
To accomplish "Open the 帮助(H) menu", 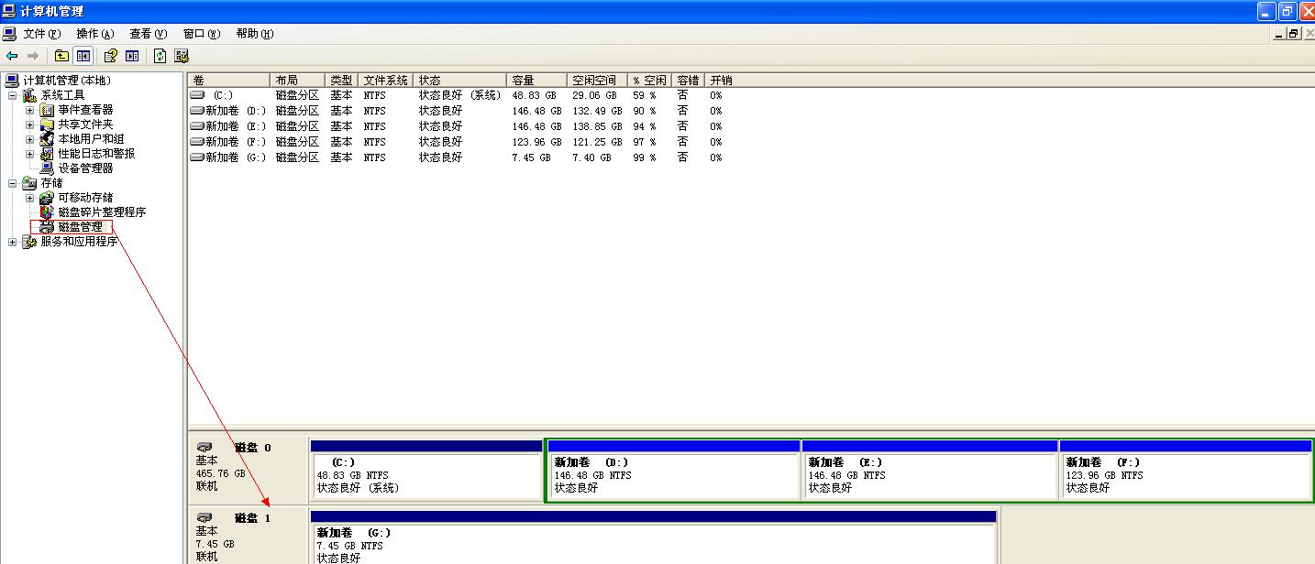I will (x=254, y=34).
